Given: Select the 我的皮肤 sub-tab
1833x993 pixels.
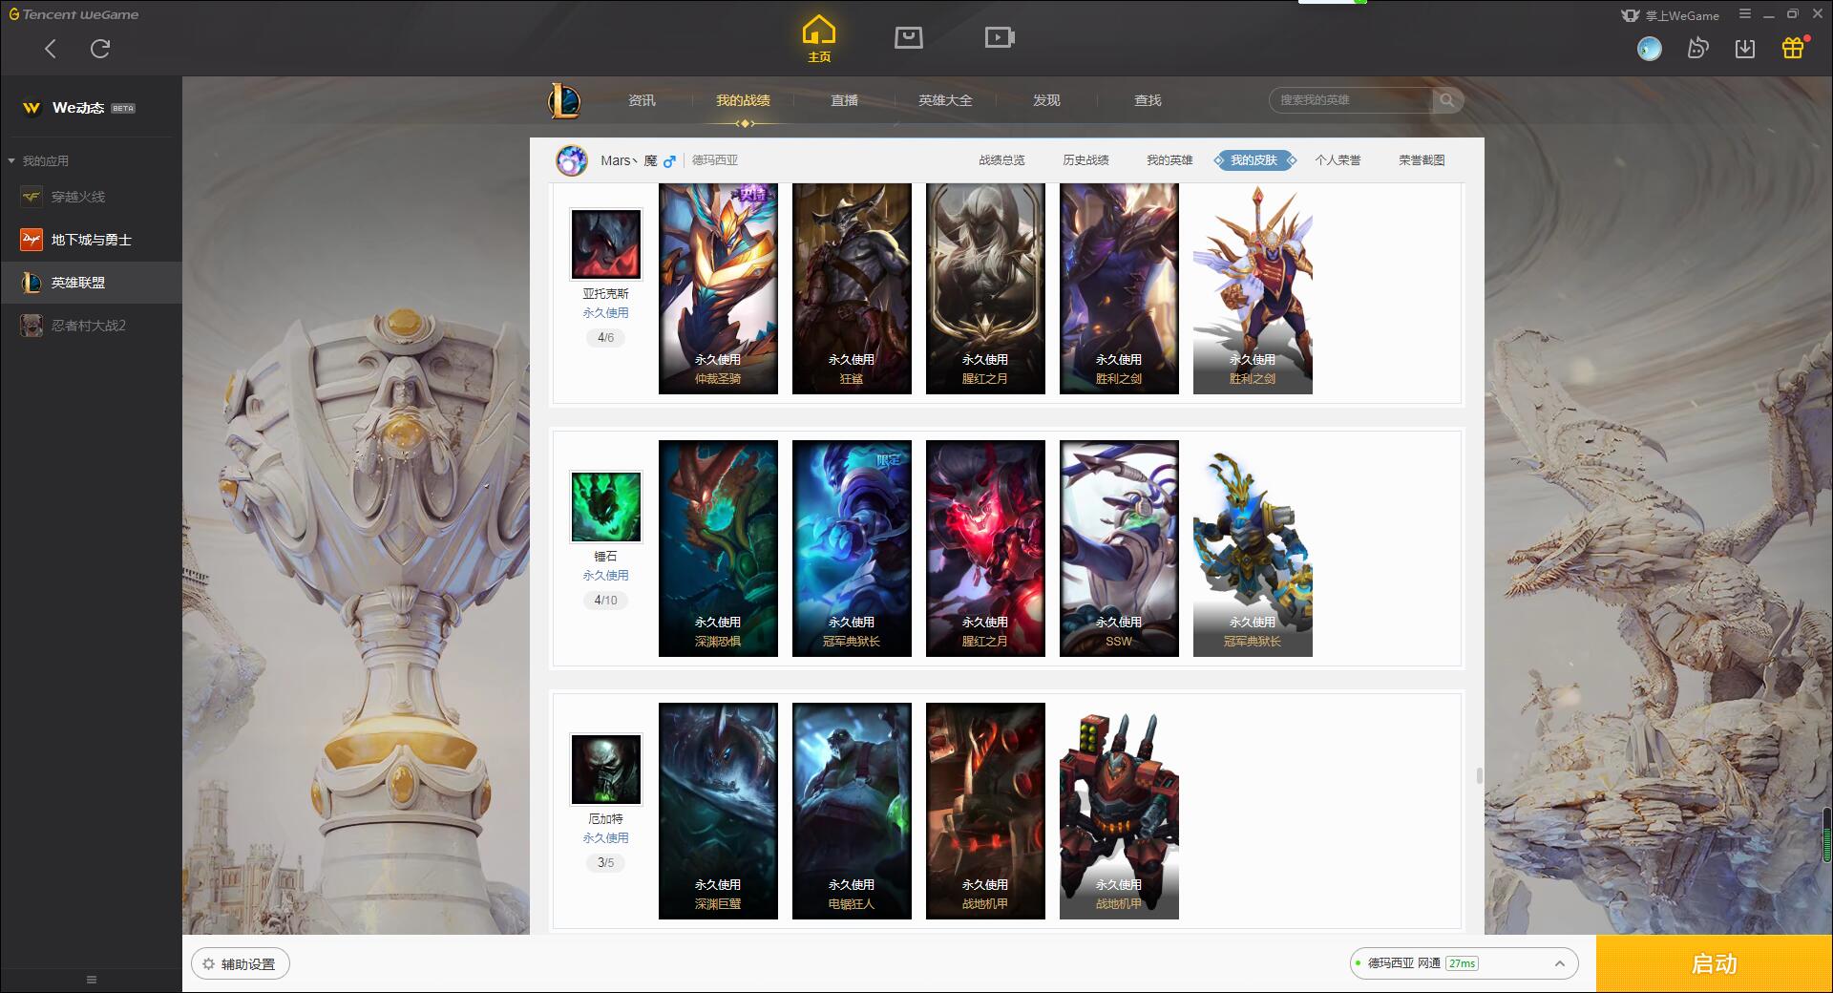Looking at the screenshot, I should [x=1254, y=160].
